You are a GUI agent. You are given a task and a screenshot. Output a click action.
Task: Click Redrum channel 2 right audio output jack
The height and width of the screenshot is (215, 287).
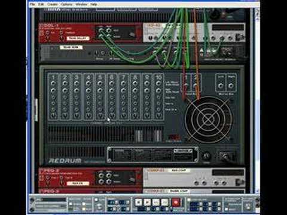[x=65, y=91]
